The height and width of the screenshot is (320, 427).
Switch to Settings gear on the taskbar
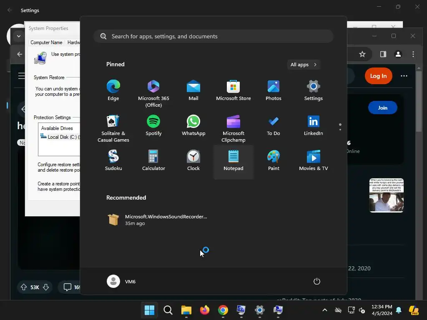(x=259, y=310)
